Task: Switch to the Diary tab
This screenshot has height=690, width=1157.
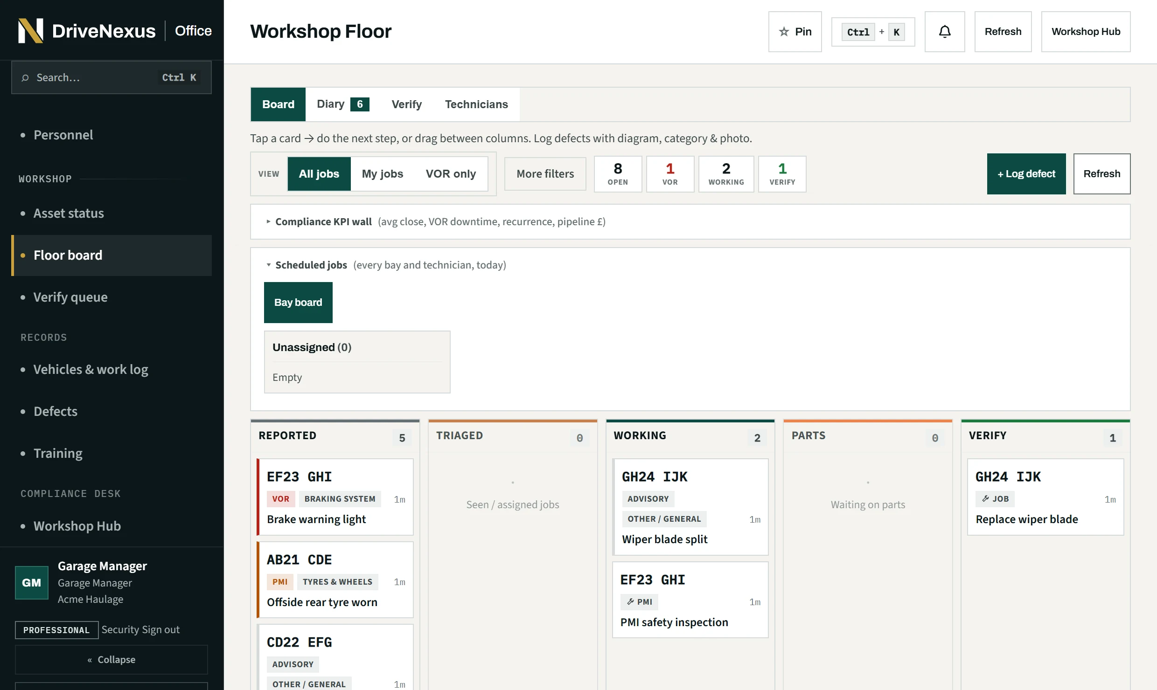Action: click(343, 104)
